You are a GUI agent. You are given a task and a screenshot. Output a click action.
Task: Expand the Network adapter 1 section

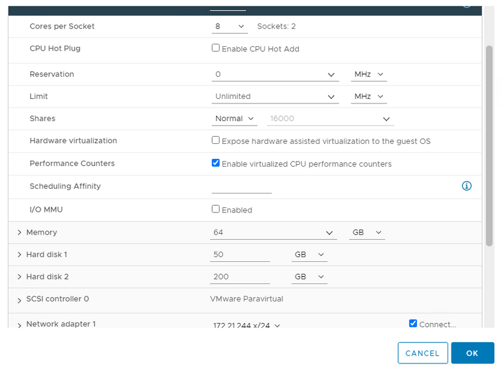click(20, 325)
